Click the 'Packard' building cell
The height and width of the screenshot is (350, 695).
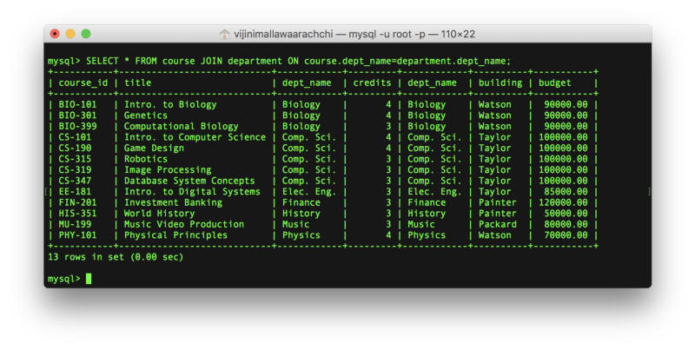click(x=498, y=224)
